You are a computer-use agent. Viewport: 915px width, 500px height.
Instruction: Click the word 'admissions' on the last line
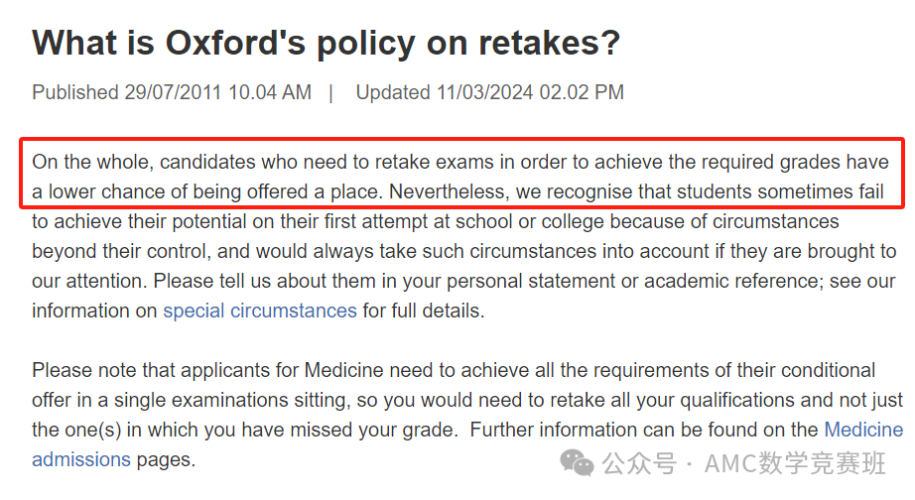[x=81, y=459]
